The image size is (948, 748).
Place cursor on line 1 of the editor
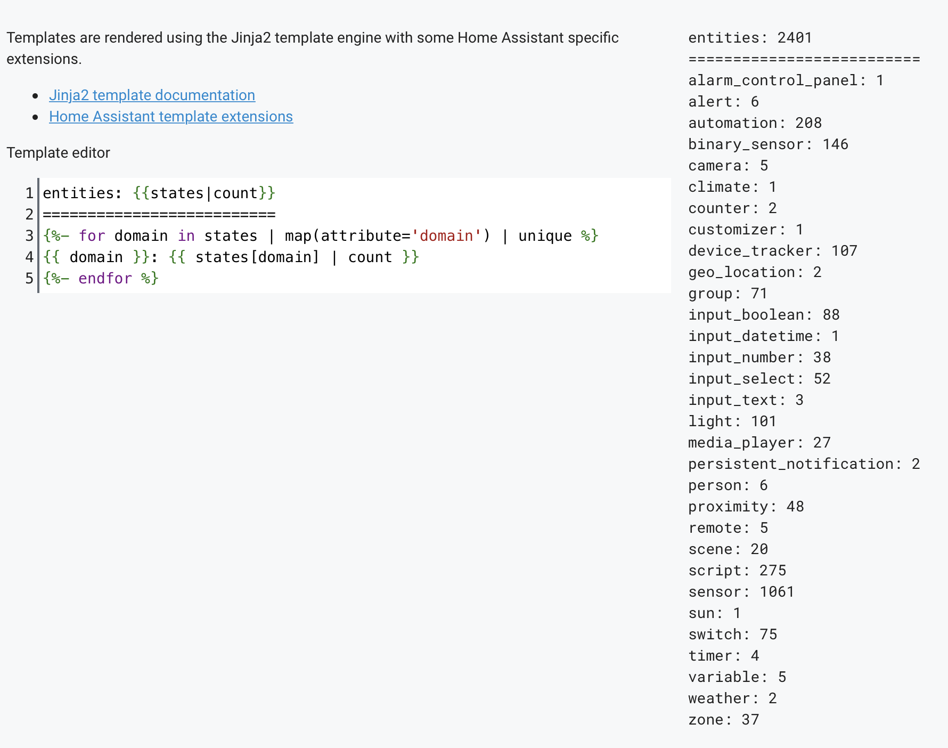[x=160, y=193]
